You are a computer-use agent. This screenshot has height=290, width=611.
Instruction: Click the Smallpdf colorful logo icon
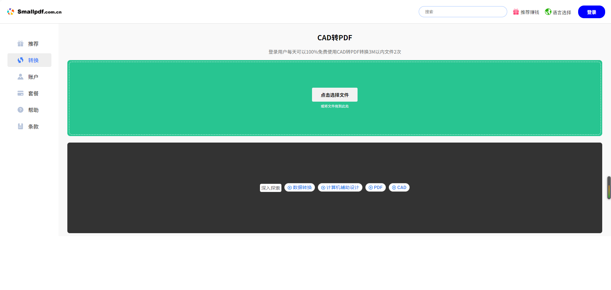pos(11,12)
